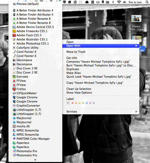The width and height of the screenshot is (150, 163).
Task: Click the Adobe Device Central CS5.5 icon
Action: tap(14, 27)
